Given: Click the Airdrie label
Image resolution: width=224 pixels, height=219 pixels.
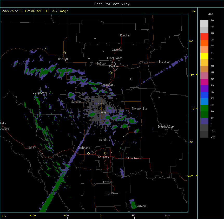Looking at the screenshot, I should coord(105,140).
